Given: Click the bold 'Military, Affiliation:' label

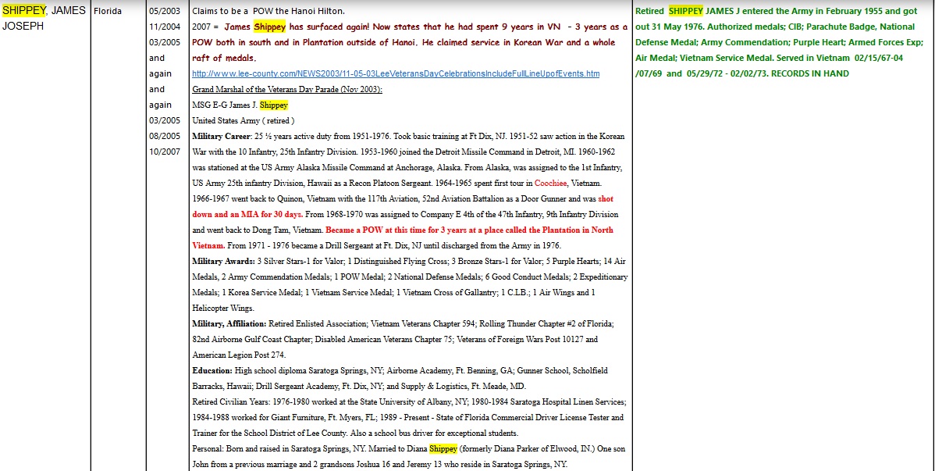Looking at the screenshot, I should click(x=229, y=323).
